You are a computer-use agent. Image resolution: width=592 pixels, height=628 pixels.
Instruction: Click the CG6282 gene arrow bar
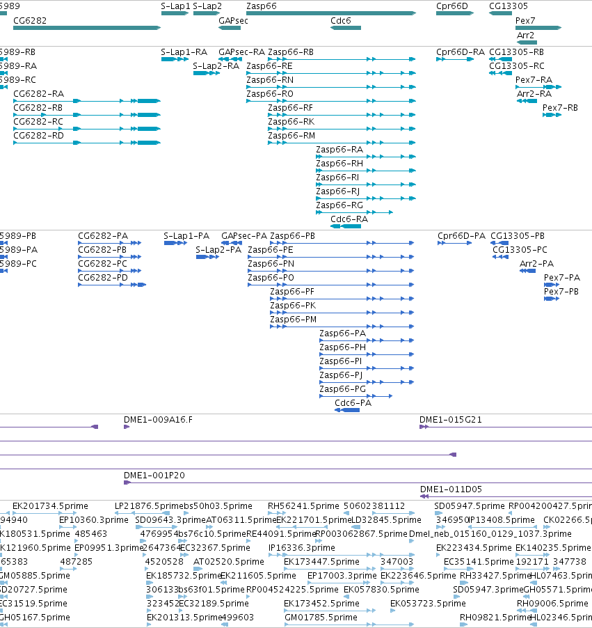pyautogui.click(x=87, y=28)
